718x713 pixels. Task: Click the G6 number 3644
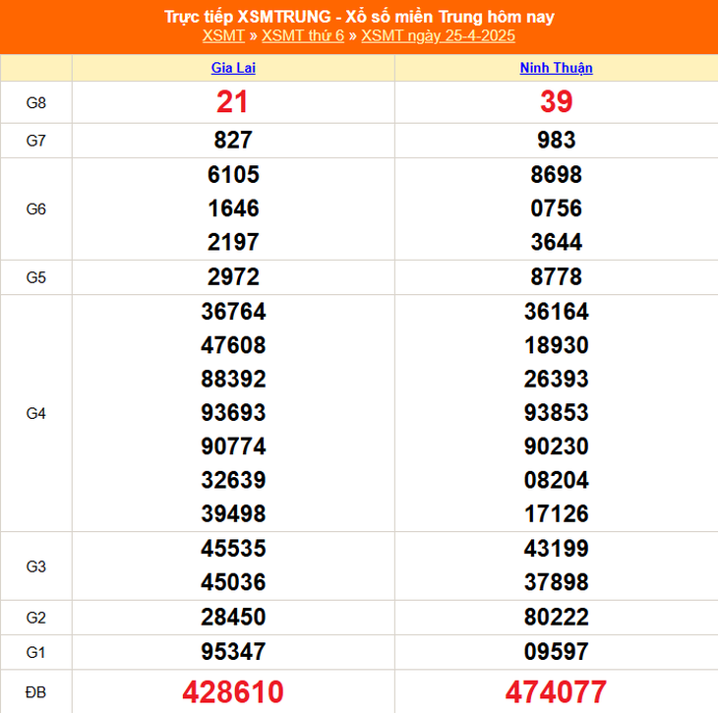coord(556,242)
